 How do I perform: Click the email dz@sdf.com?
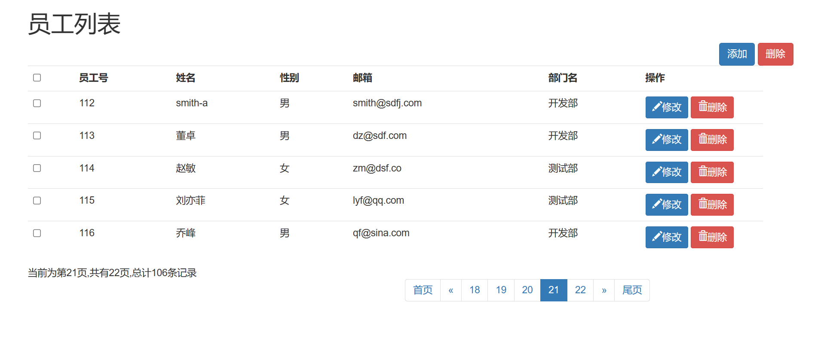pyautogui.click(x=380, y=136)
